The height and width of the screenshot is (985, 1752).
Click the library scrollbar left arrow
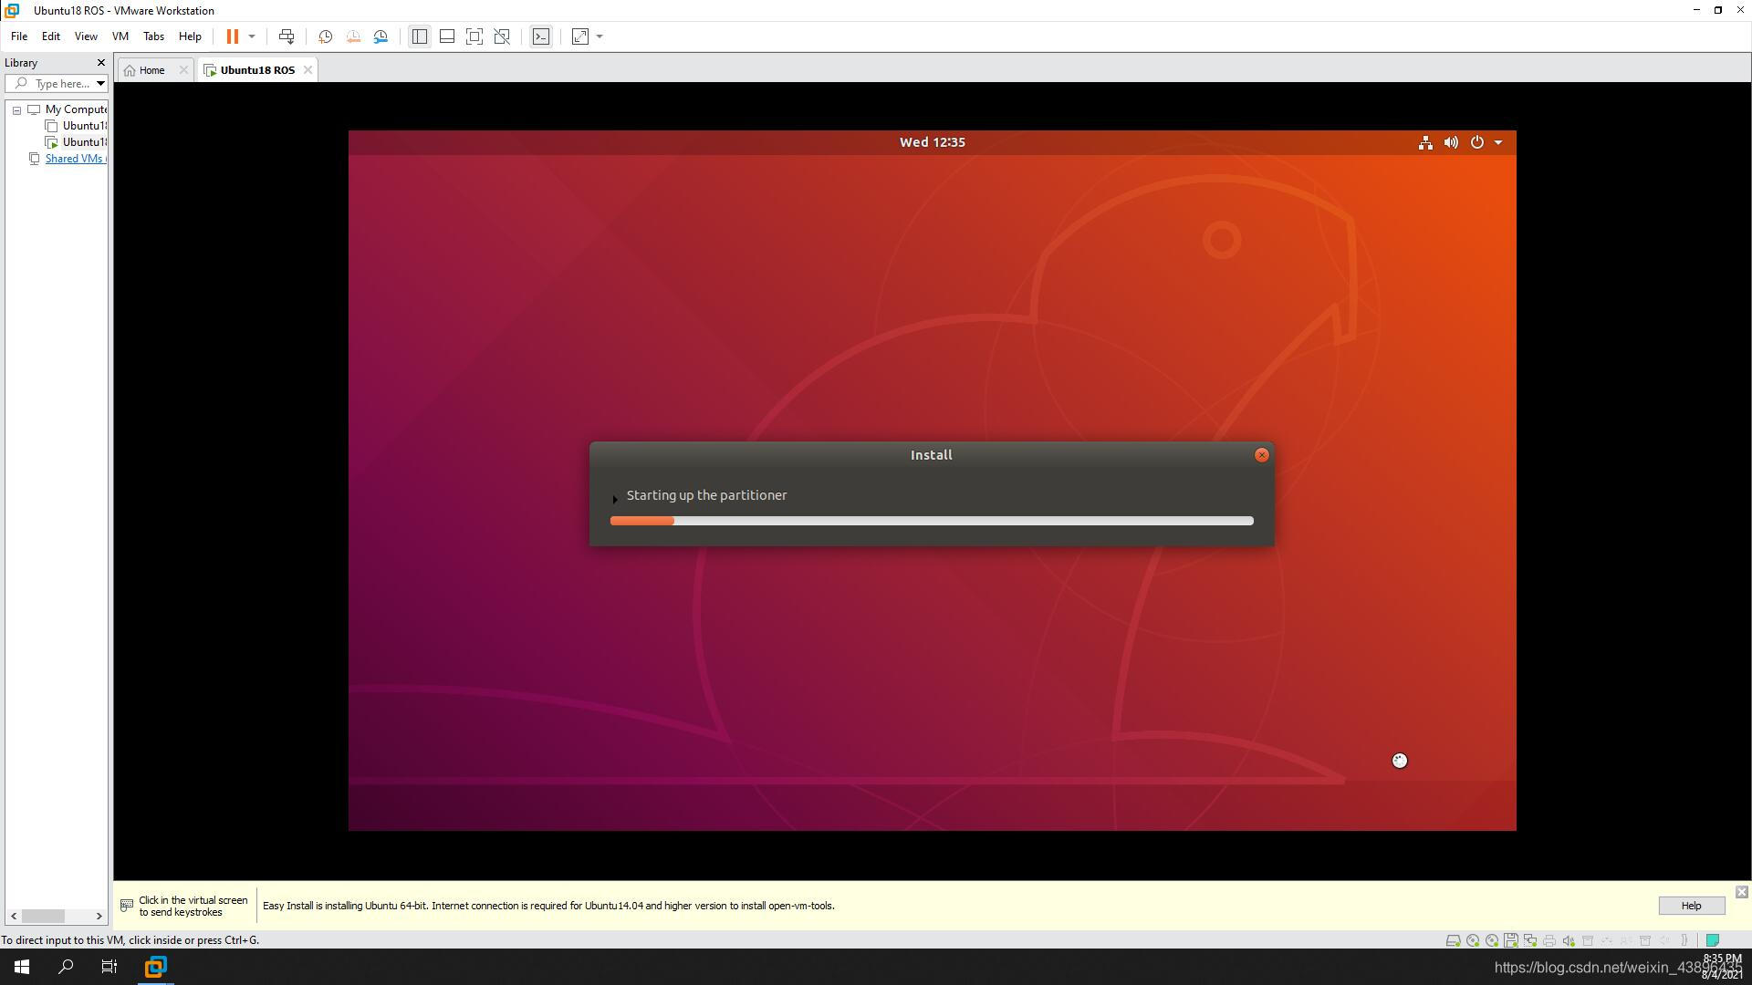coord(14,916)
